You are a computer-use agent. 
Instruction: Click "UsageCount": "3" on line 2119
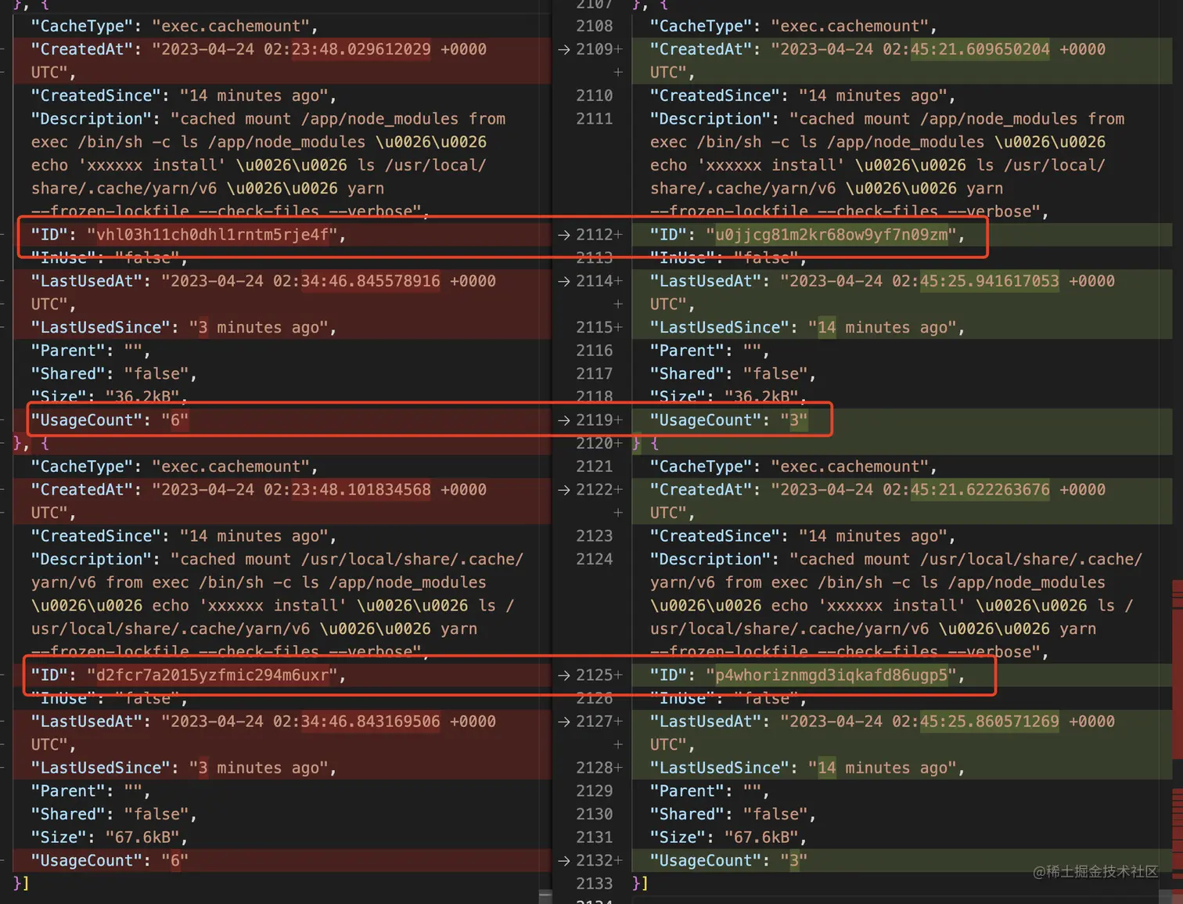pos(728,420)
